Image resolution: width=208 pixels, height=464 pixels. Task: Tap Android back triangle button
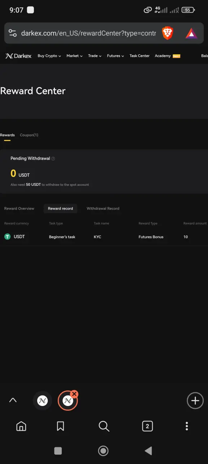click(148, 451)
